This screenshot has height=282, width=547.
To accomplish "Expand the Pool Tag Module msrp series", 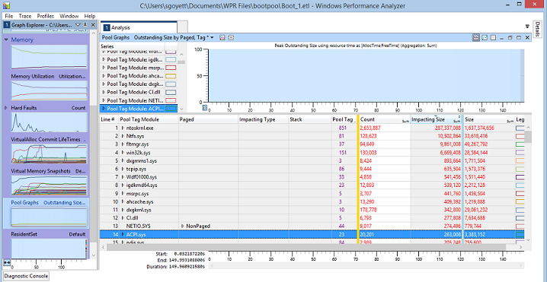I will [104, 68].
